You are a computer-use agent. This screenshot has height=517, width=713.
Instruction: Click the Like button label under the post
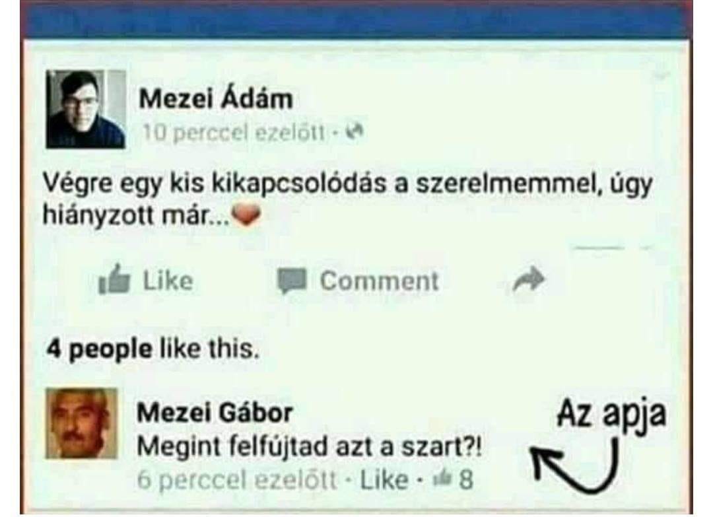pos(168,281)
